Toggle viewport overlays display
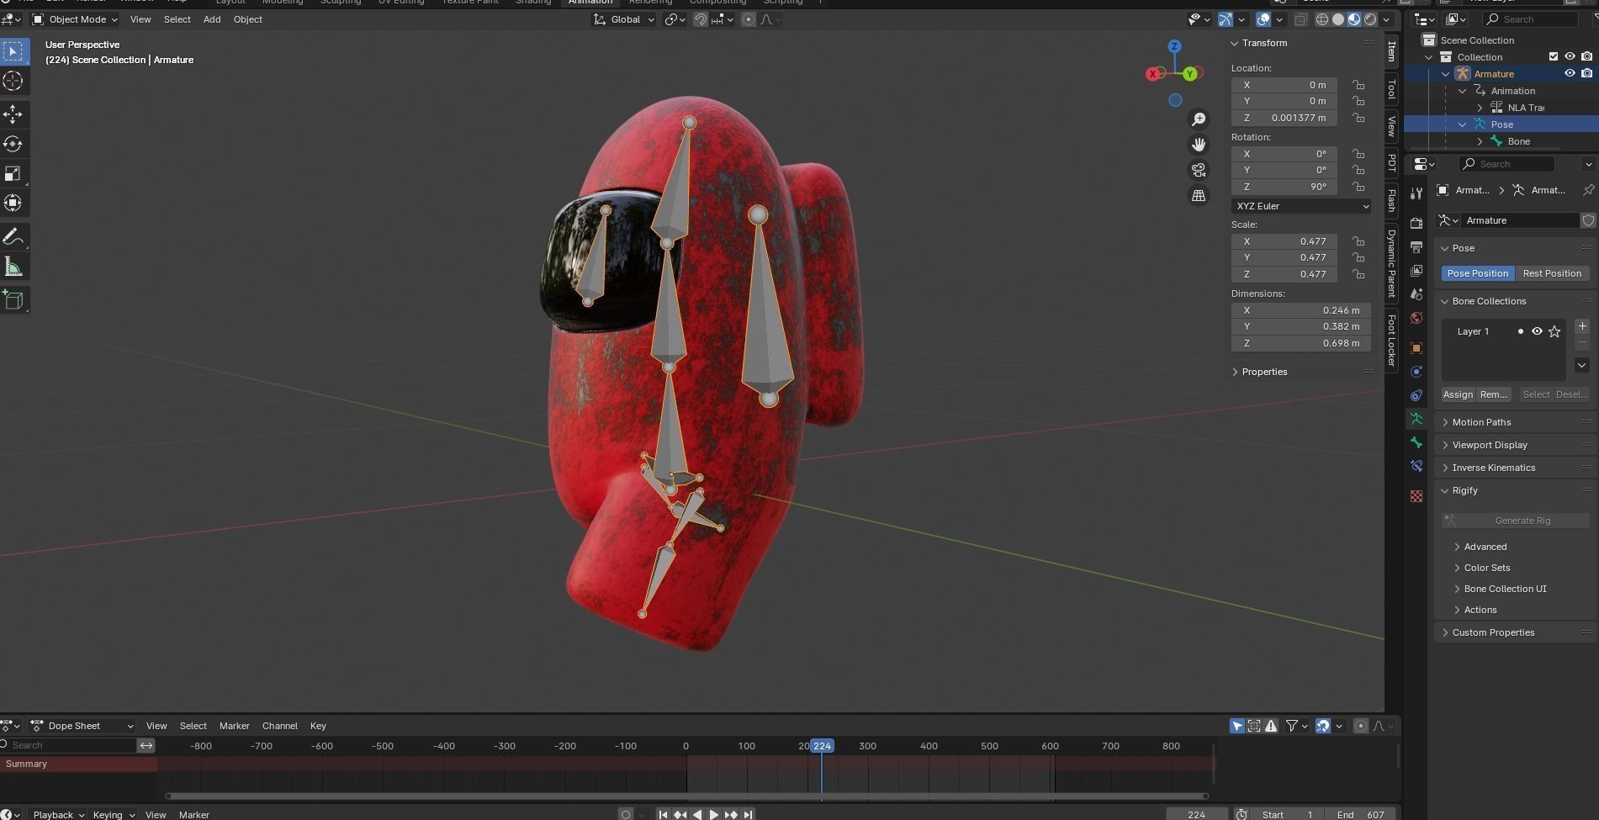 tap(1263, 19)
